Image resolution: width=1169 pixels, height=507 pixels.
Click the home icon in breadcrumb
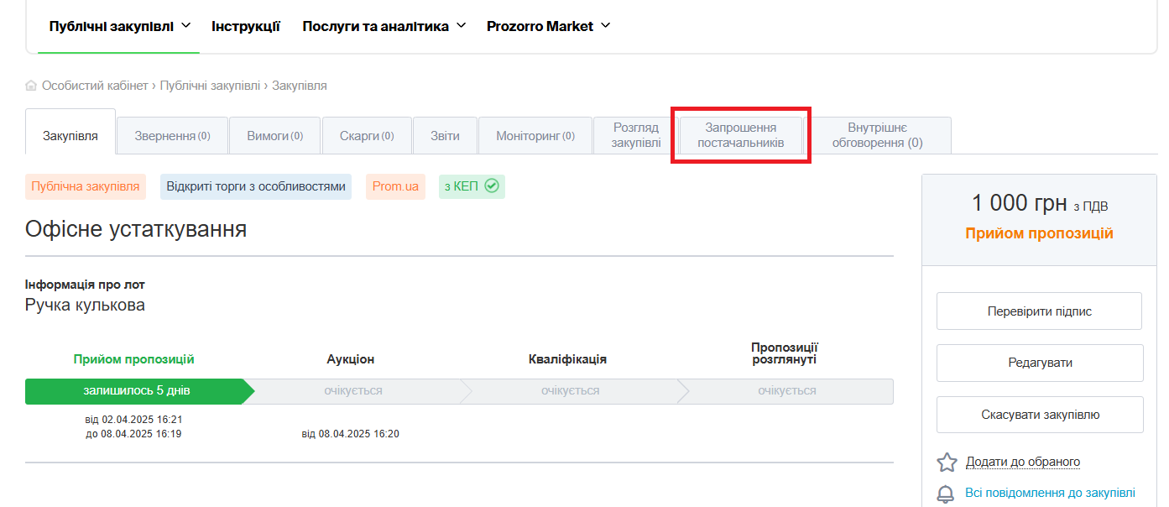[x=31, y=86]
